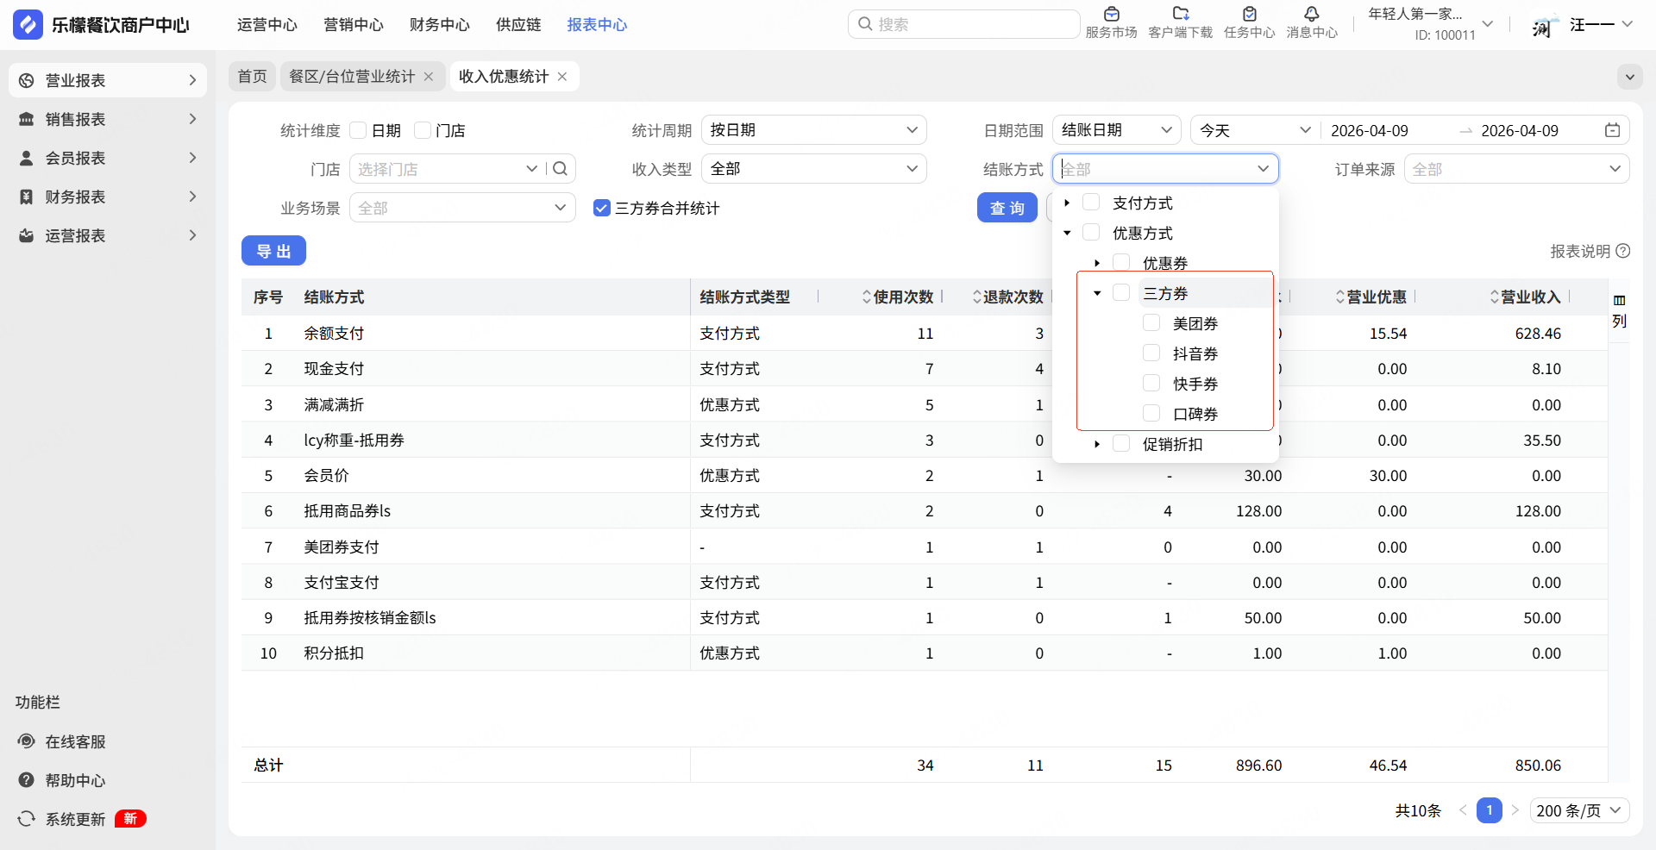Click the store search magnifier icon
Screen dimensions: 1656x850
pyautogui.click(x=560, y=169)
